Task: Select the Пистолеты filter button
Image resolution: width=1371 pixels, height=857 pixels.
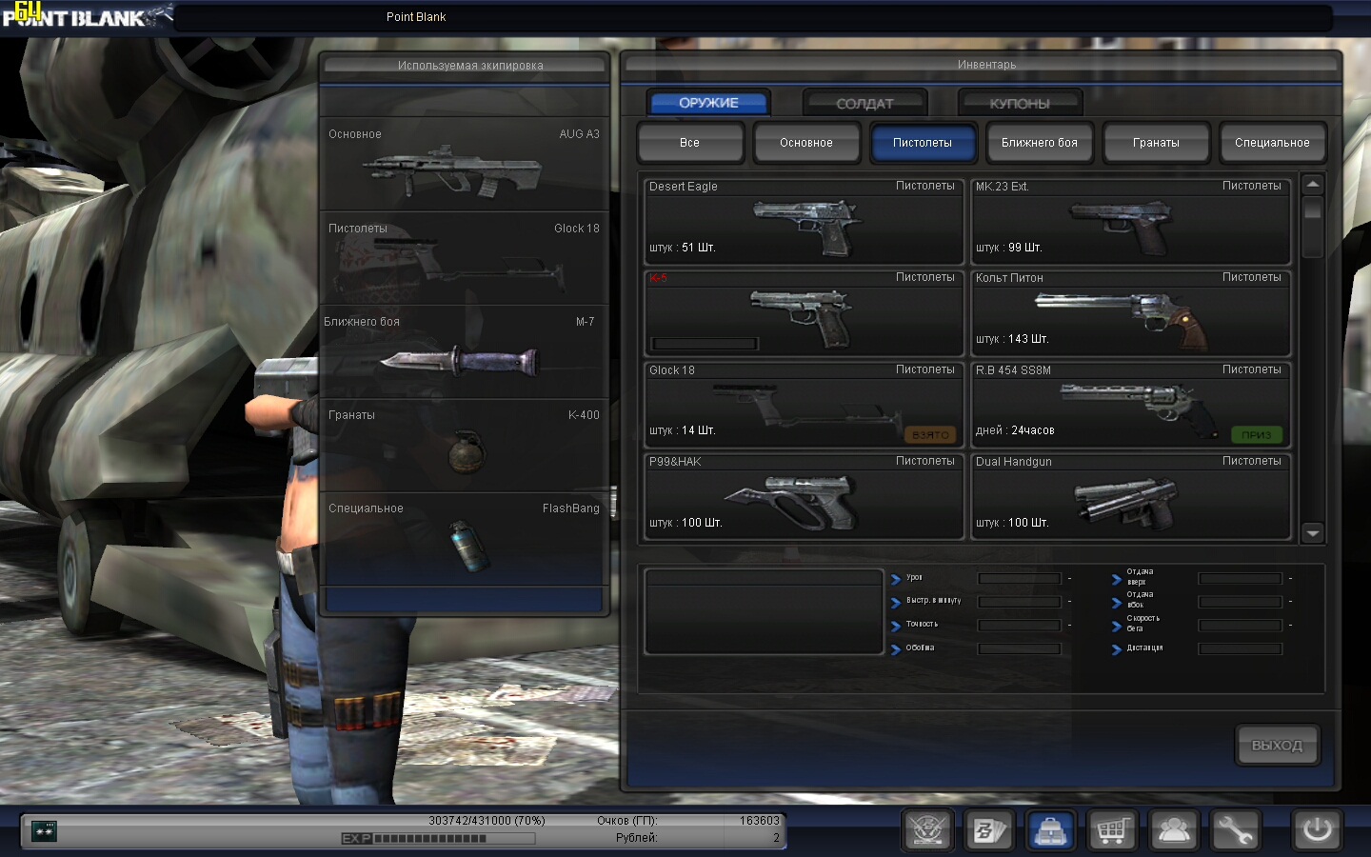Action: [x=923, y=143]
